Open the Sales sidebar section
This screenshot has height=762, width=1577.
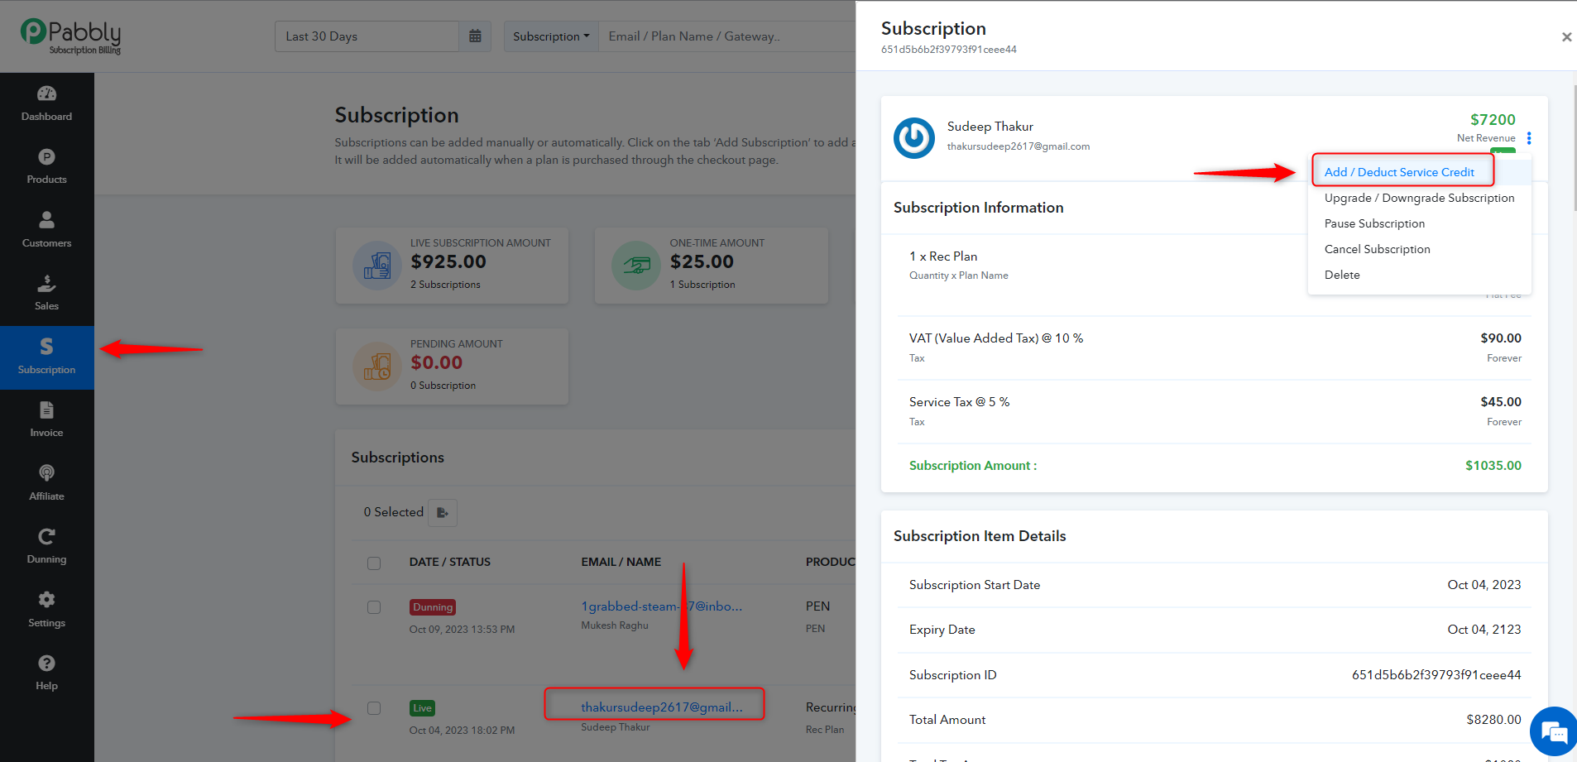tap(46, 293)
